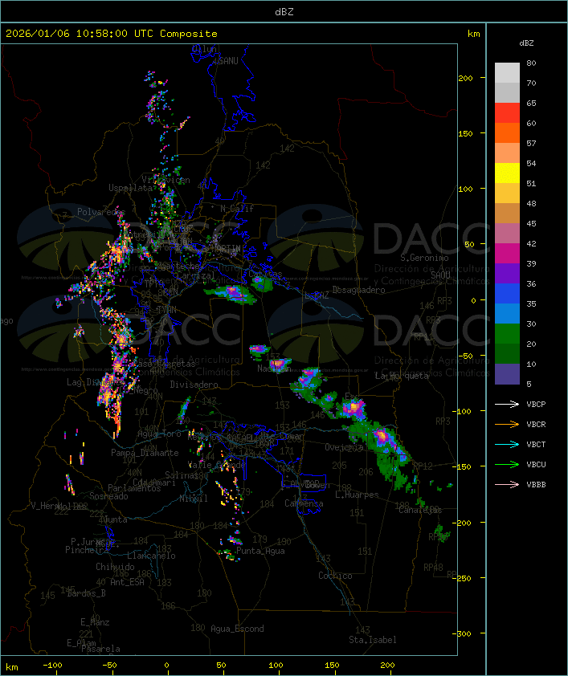This screenshot has width=568, height=676.
Task: Click the VBCU legend label
Action: pyautogui.click(x=536, y=464)
